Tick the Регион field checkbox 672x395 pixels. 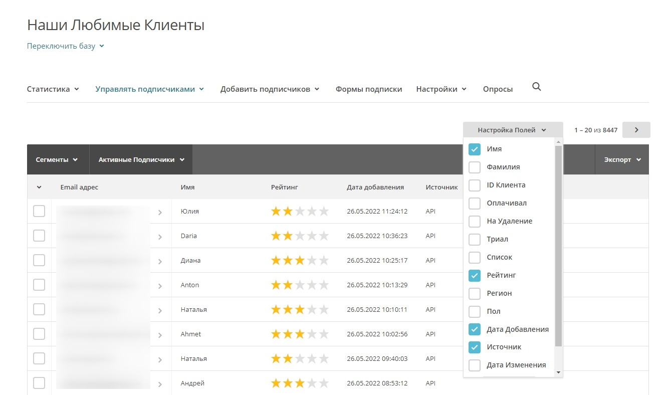474,293
